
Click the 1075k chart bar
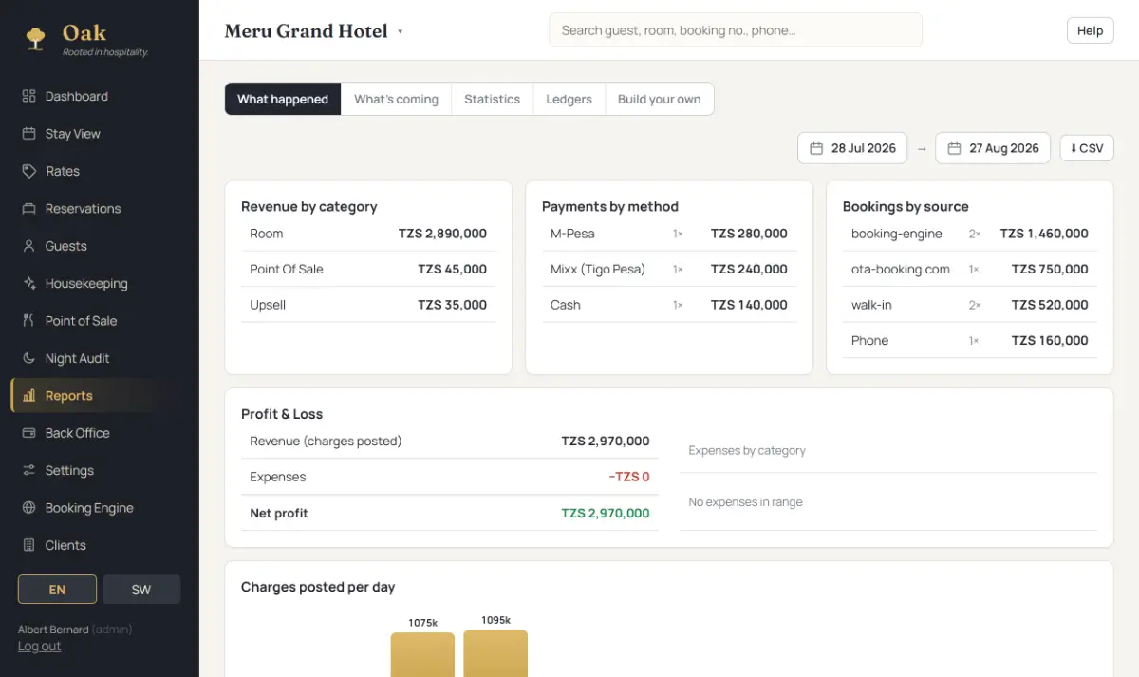(422, 654)
